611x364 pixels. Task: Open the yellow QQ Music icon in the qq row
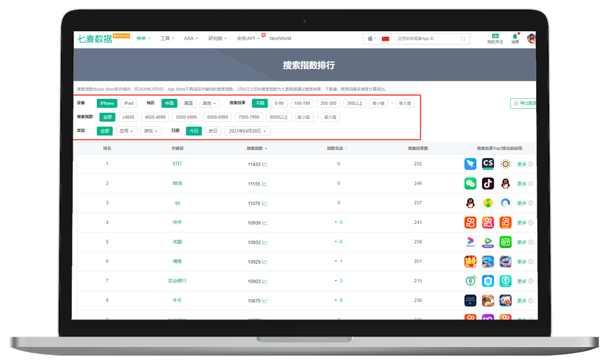488,203
